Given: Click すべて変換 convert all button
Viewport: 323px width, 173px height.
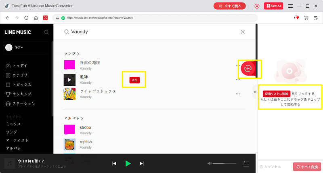Looking at the screenshot, I should (307, 167).
